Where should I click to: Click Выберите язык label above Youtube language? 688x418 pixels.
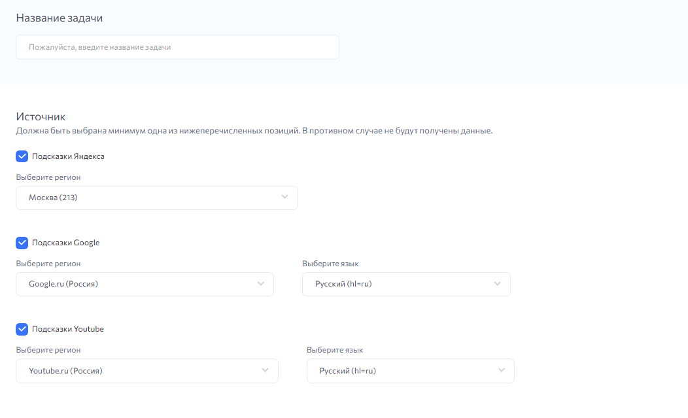point(335,350)
